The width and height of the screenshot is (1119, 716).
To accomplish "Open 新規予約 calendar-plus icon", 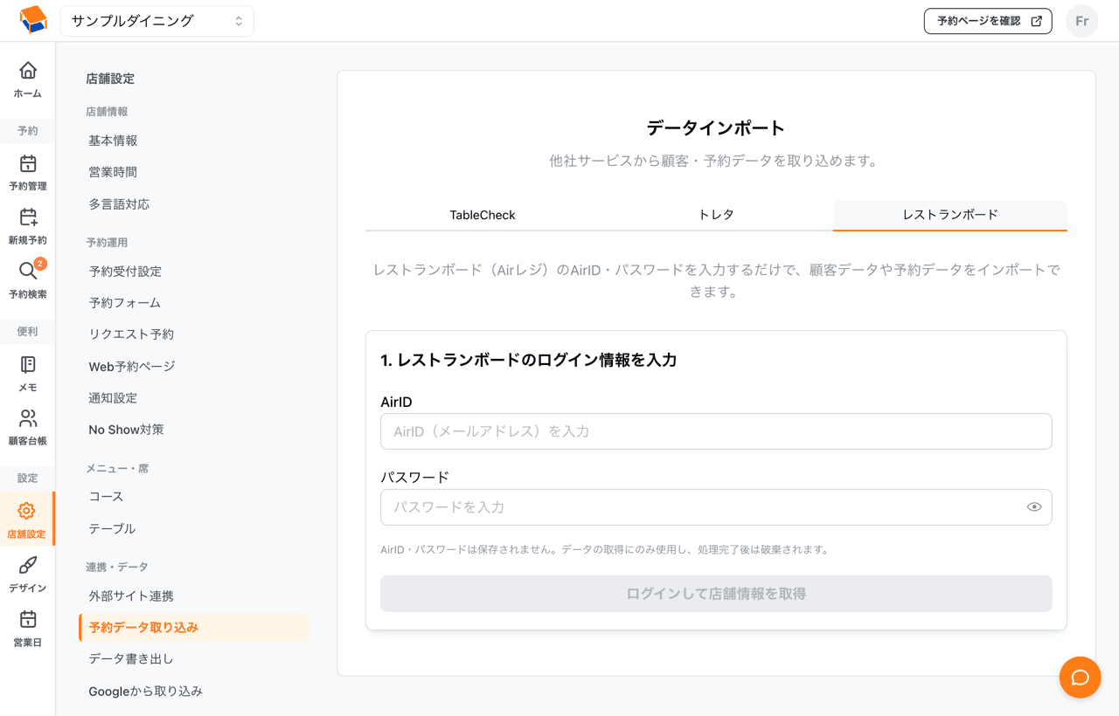I will pyautogui.click(x=28, y=217).
